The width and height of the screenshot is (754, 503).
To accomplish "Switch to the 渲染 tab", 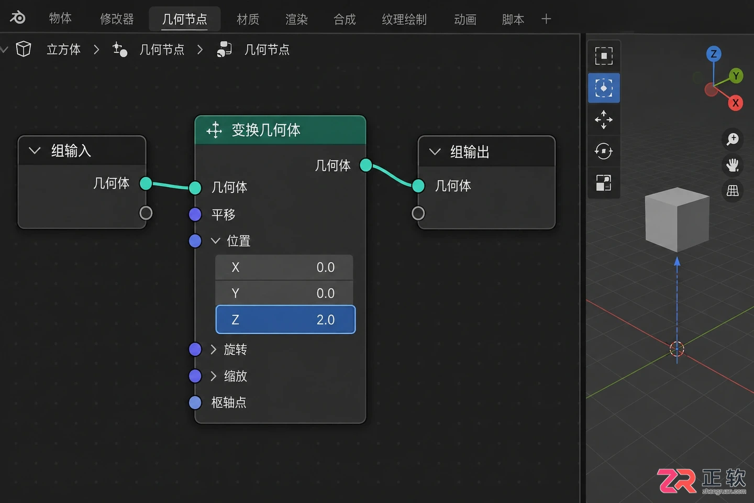I will pos(296,19).
